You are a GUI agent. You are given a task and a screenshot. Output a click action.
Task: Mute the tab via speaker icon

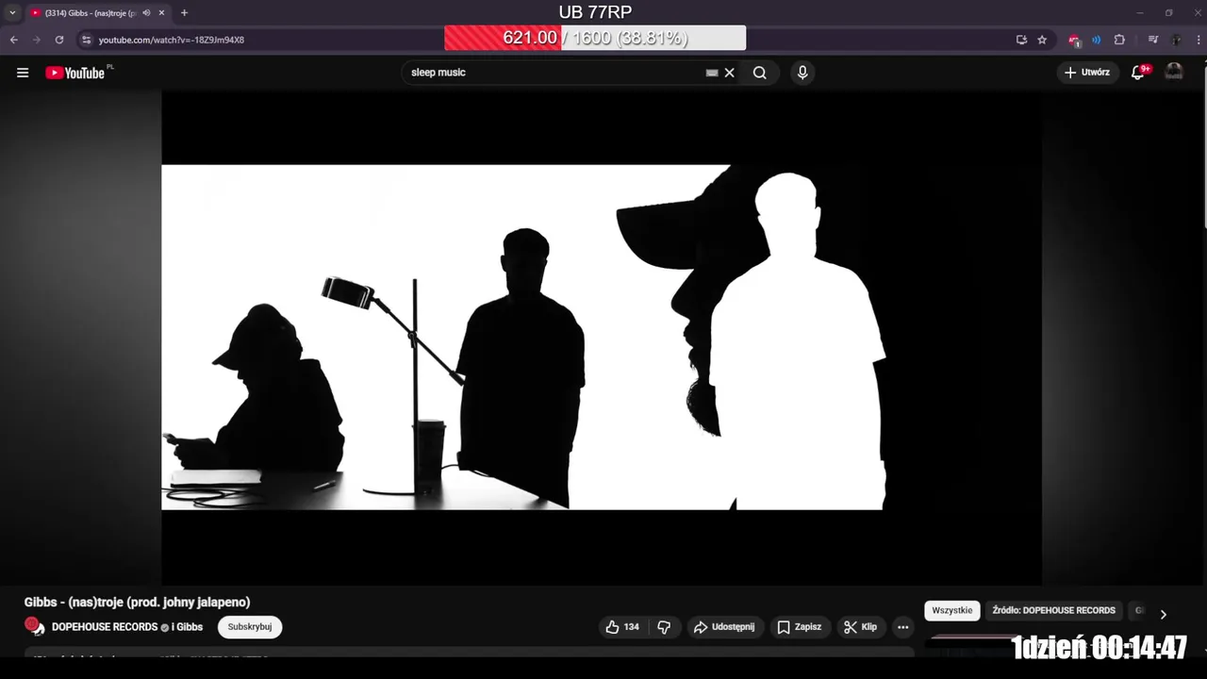[x=146, y=13]
